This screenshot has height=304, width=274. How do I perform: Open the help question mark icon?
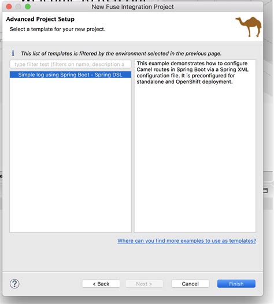(14, 284)
